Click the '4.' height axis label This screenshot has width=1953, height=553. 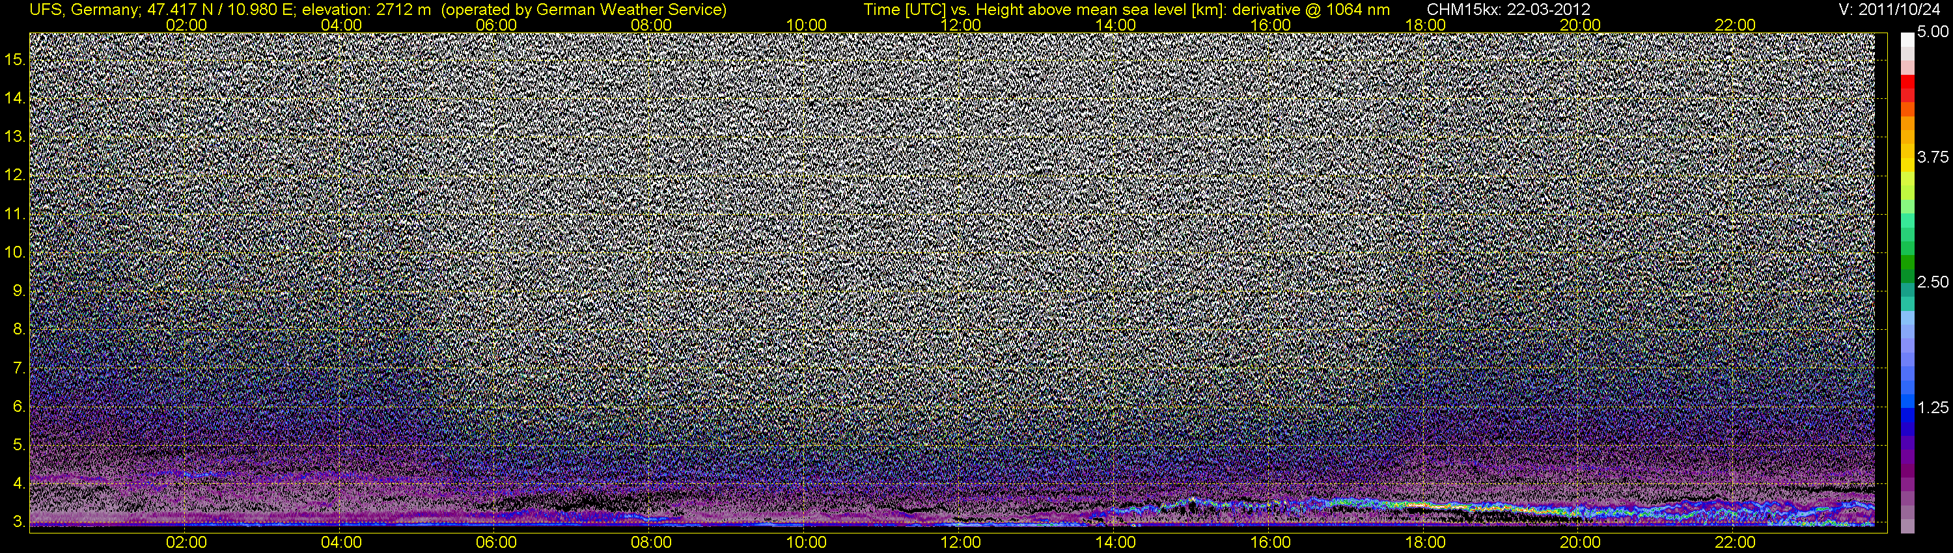(x=19, y=484)
